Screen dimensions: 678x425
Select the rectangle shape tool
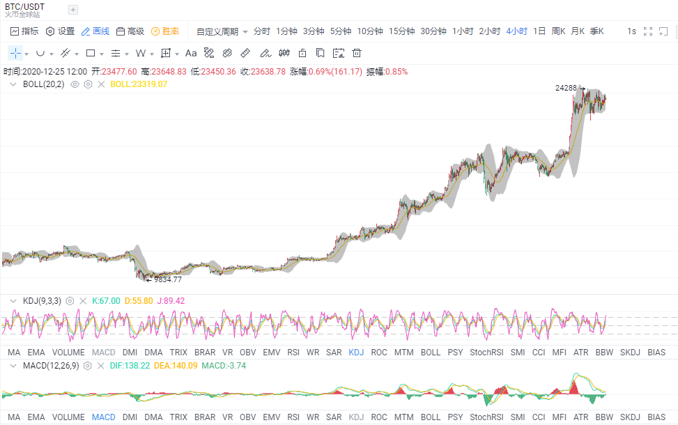(x=91, y=53)
